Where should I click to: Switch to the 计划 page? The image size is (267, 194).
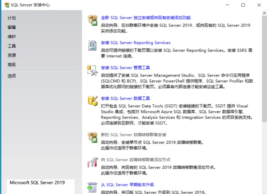[12, 18]
